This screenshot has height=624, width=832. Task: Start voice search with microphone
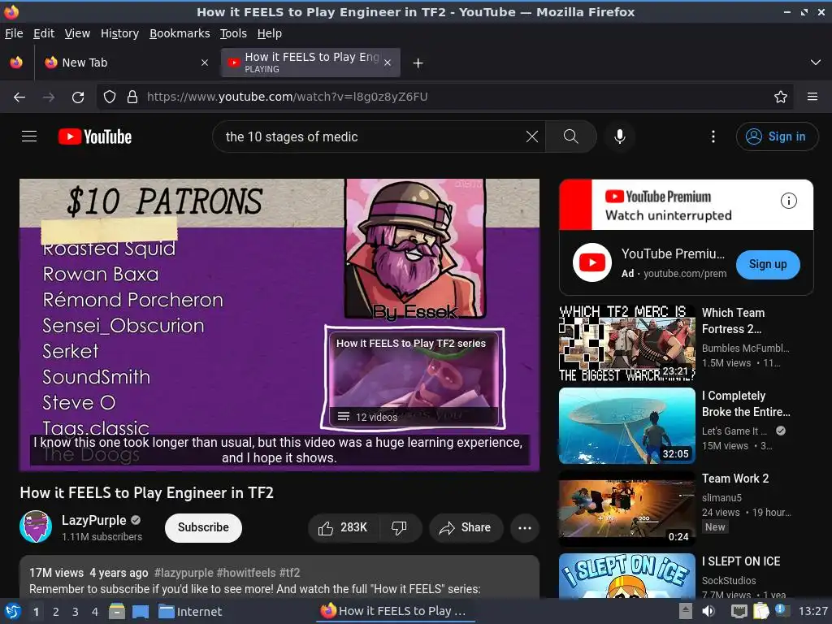tap(619, 136)
